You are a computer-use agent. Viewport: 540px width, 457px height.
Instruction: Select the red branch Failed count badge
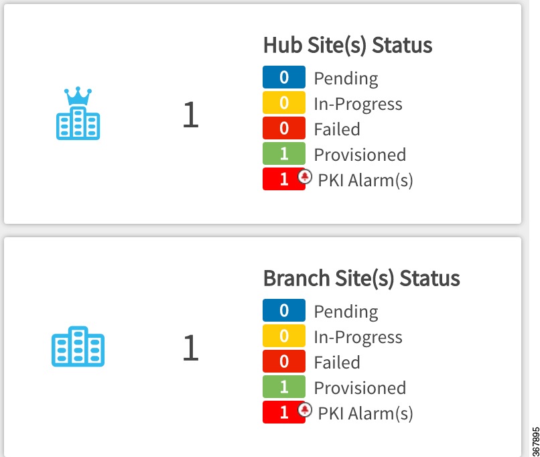[284, 361]
